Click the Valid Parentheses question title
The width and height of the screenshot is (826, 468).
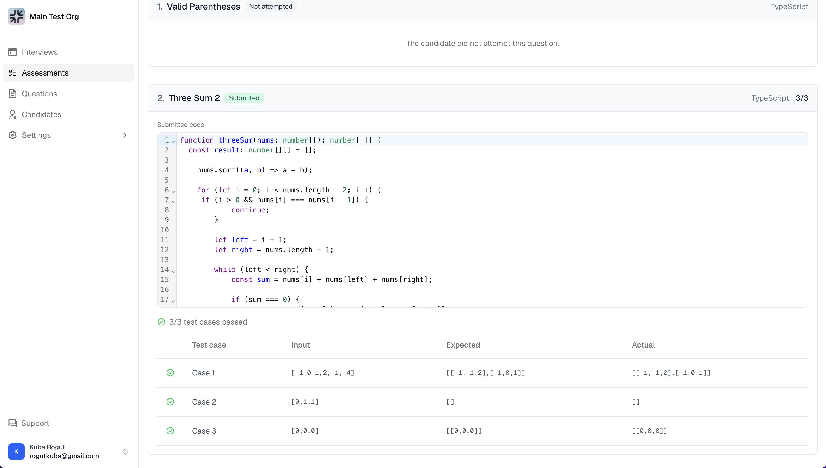203,6
